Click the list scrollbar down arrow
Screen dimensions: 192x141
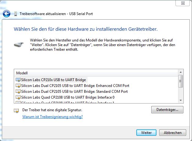click(x=181, y=100)
